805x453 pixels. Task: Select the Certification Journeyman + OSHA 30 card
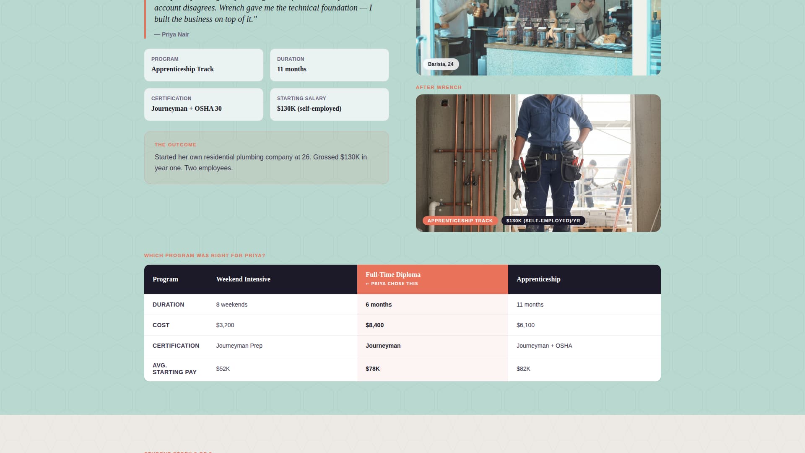[204, 104]
